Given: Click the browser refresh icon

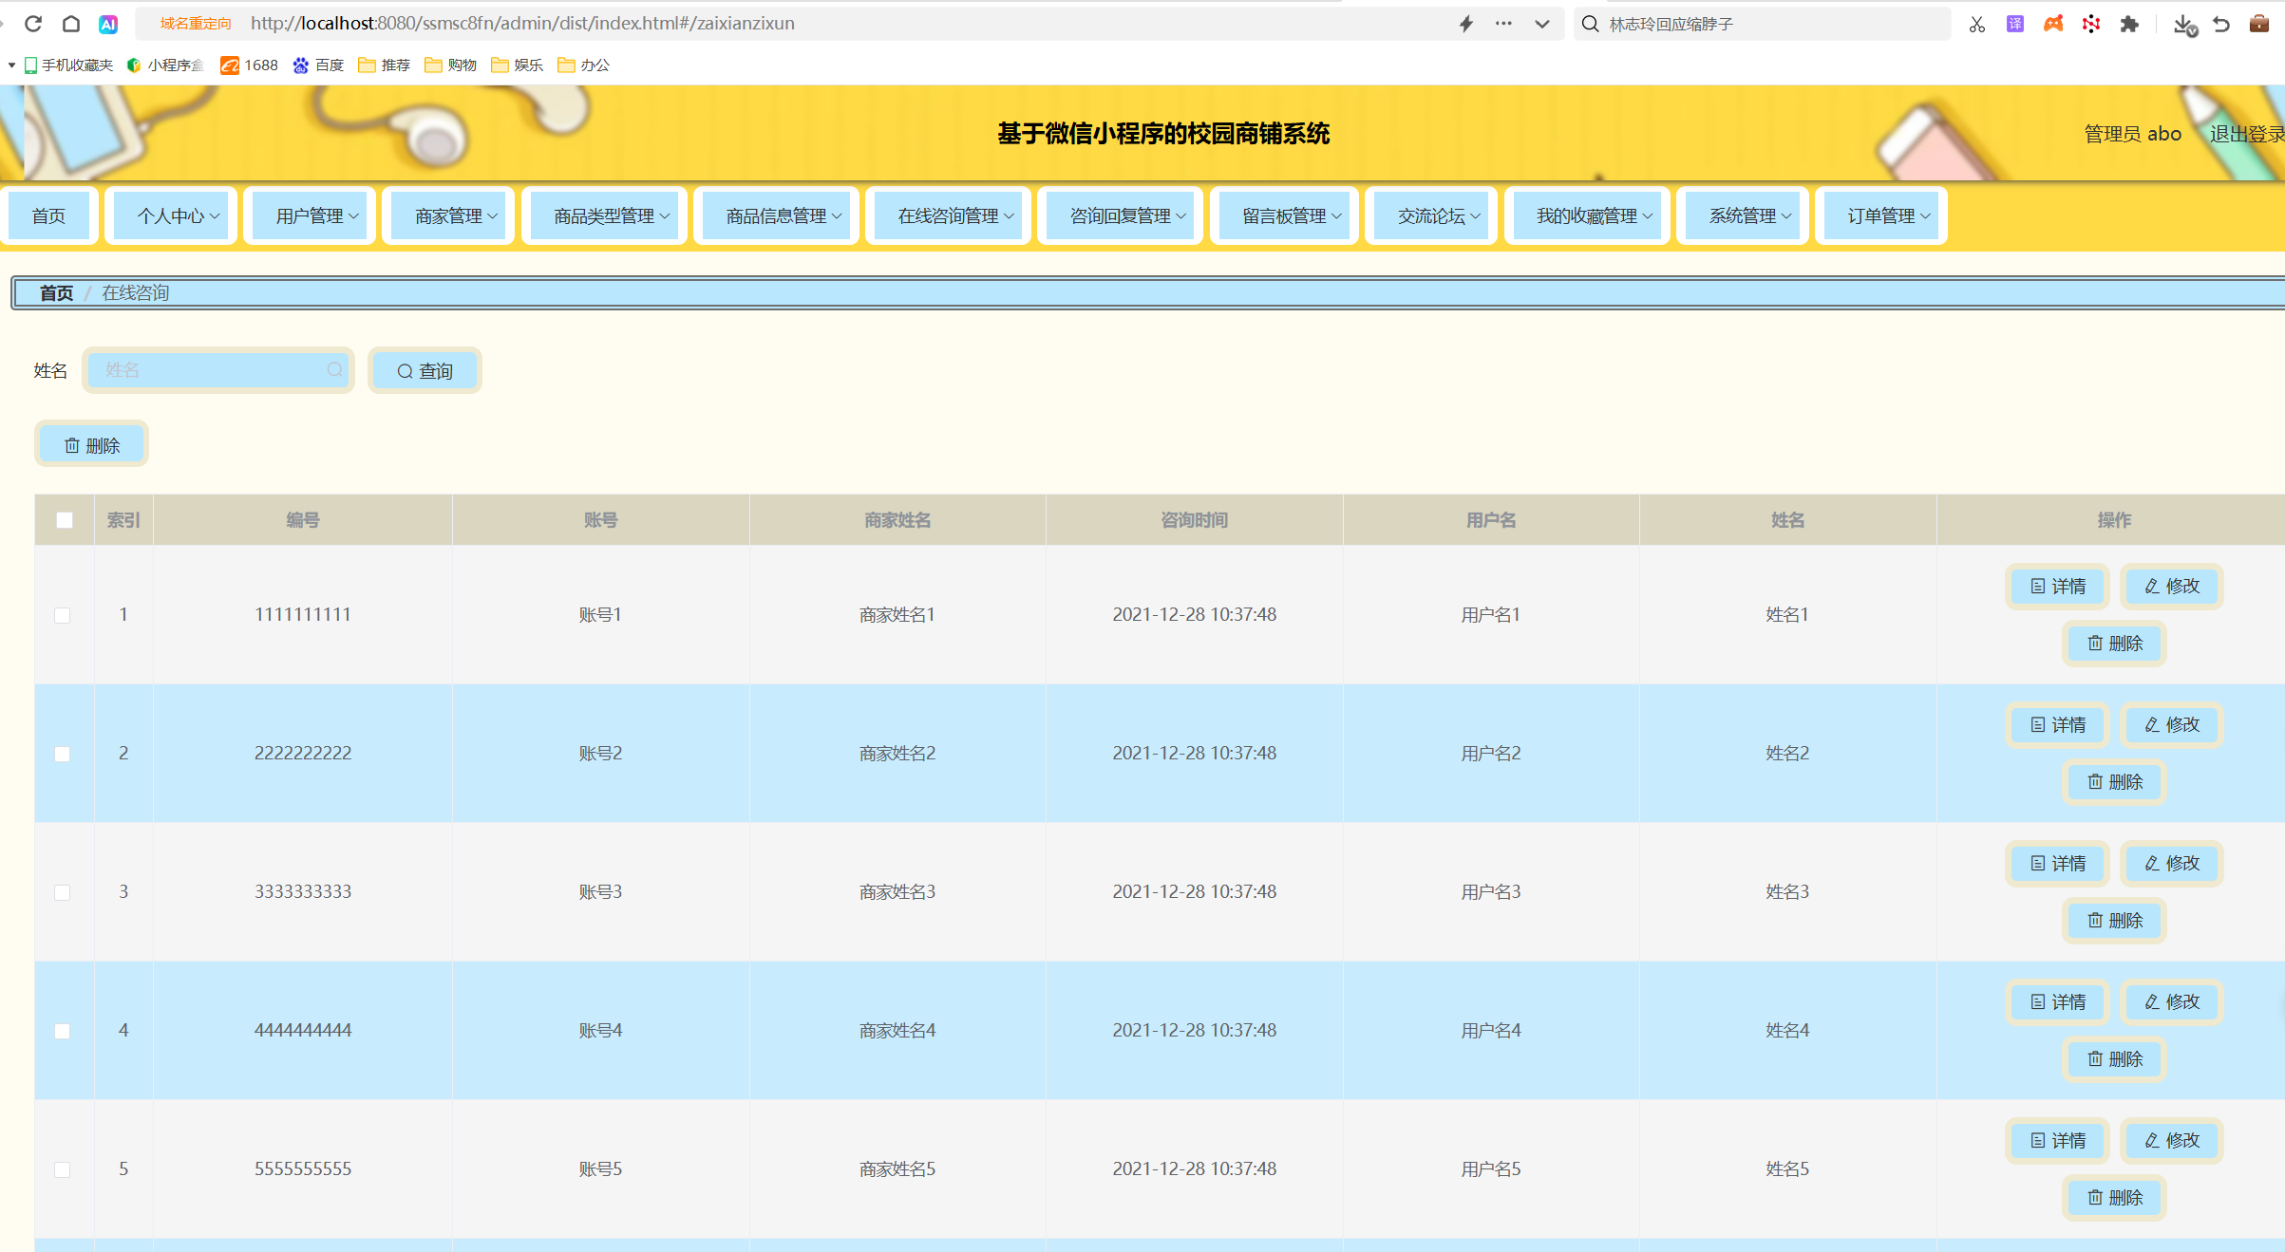Looking at the screenshot, I should click(33, 24).
